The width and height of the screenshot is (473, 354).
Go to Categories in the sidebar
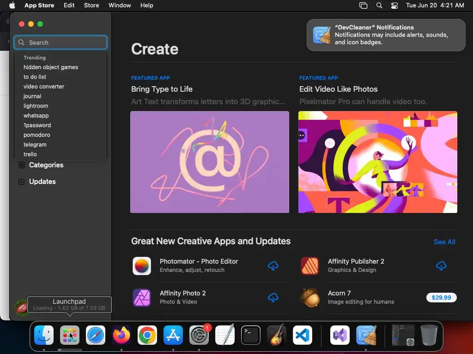click(x=46, y=165)
